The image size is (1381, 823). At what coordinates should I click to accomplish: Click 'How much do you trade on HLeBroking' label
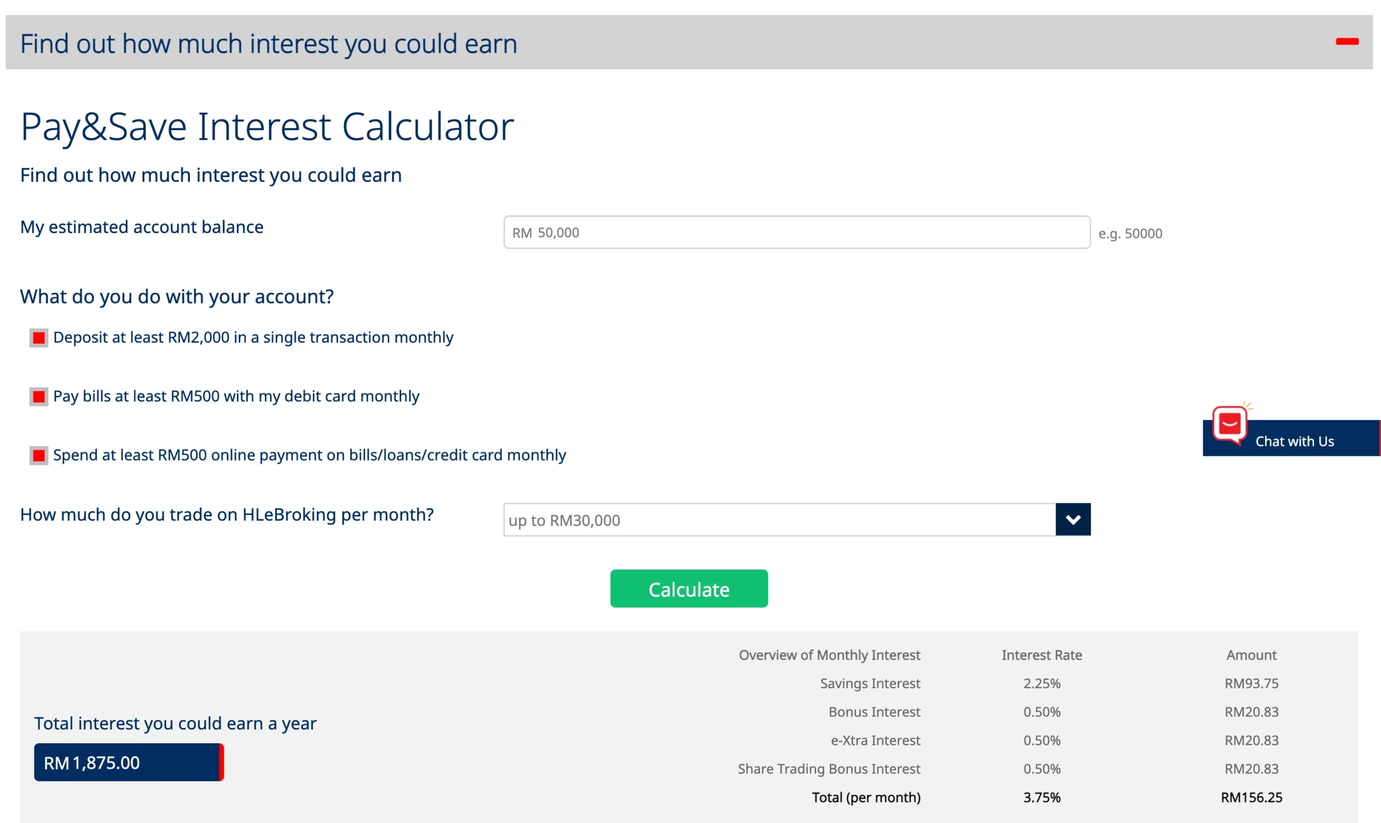coord(227,515)
